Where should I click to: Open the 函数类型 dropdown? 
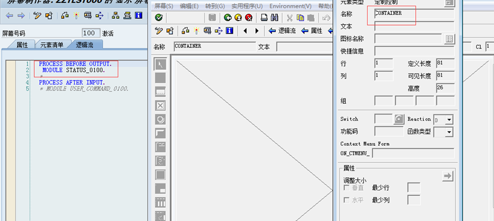(449, 132)
